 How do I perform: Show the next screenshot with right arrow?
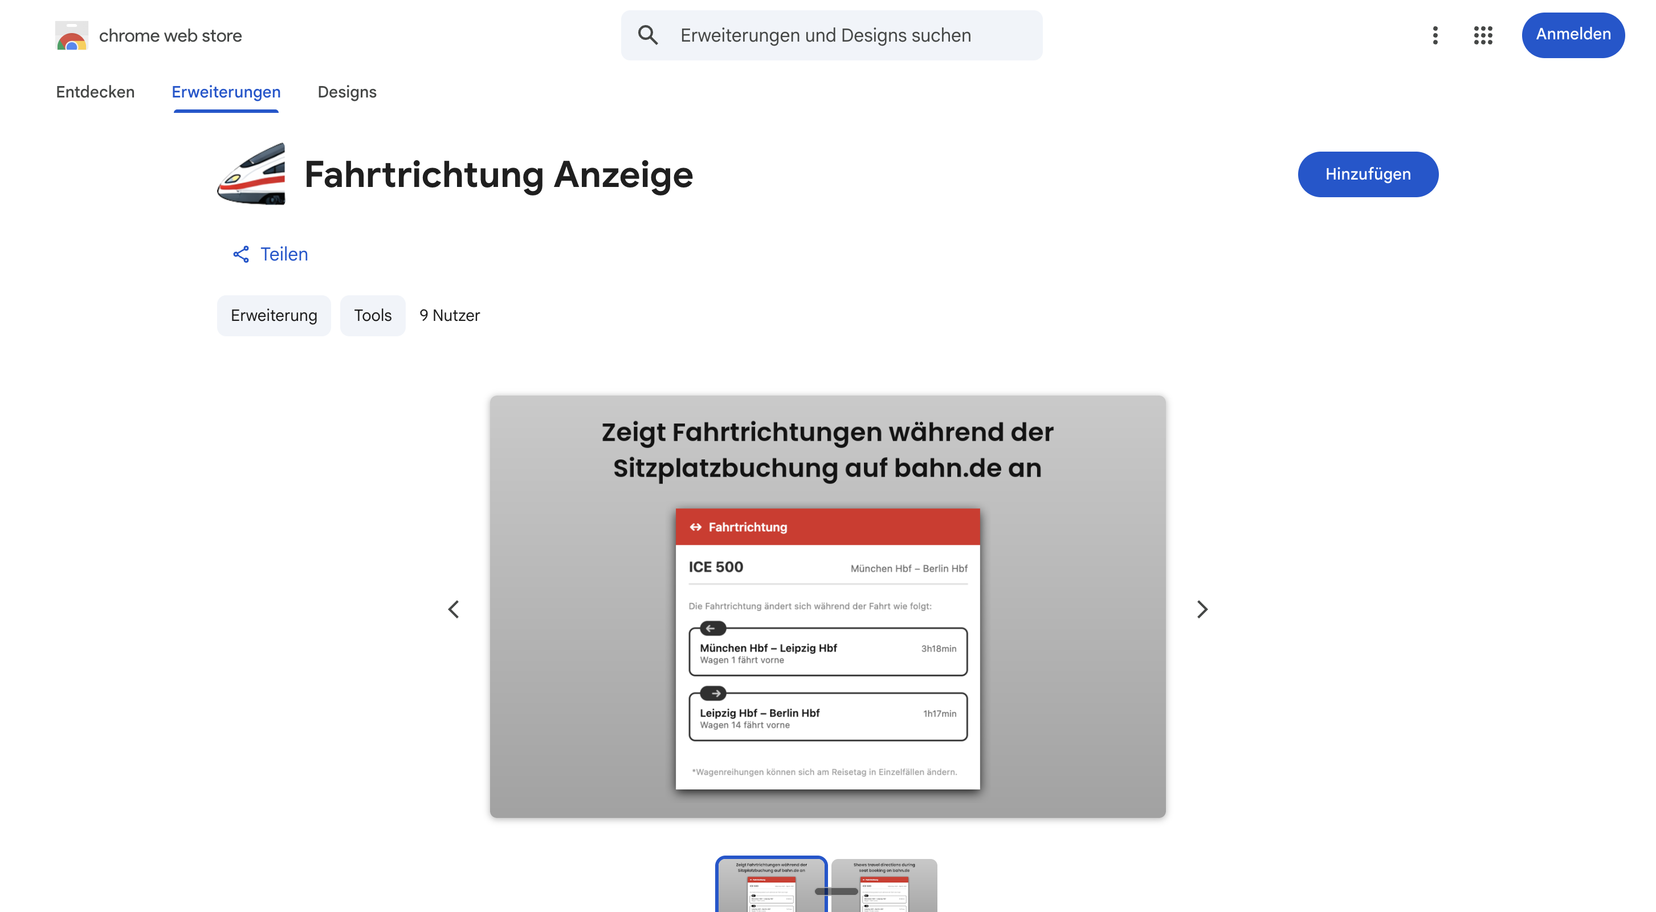(1202, 608)
